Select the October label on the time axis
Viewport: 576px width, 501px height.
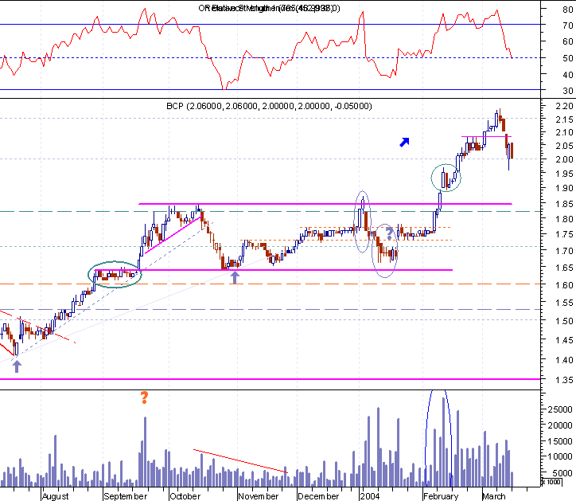[185, 496]
